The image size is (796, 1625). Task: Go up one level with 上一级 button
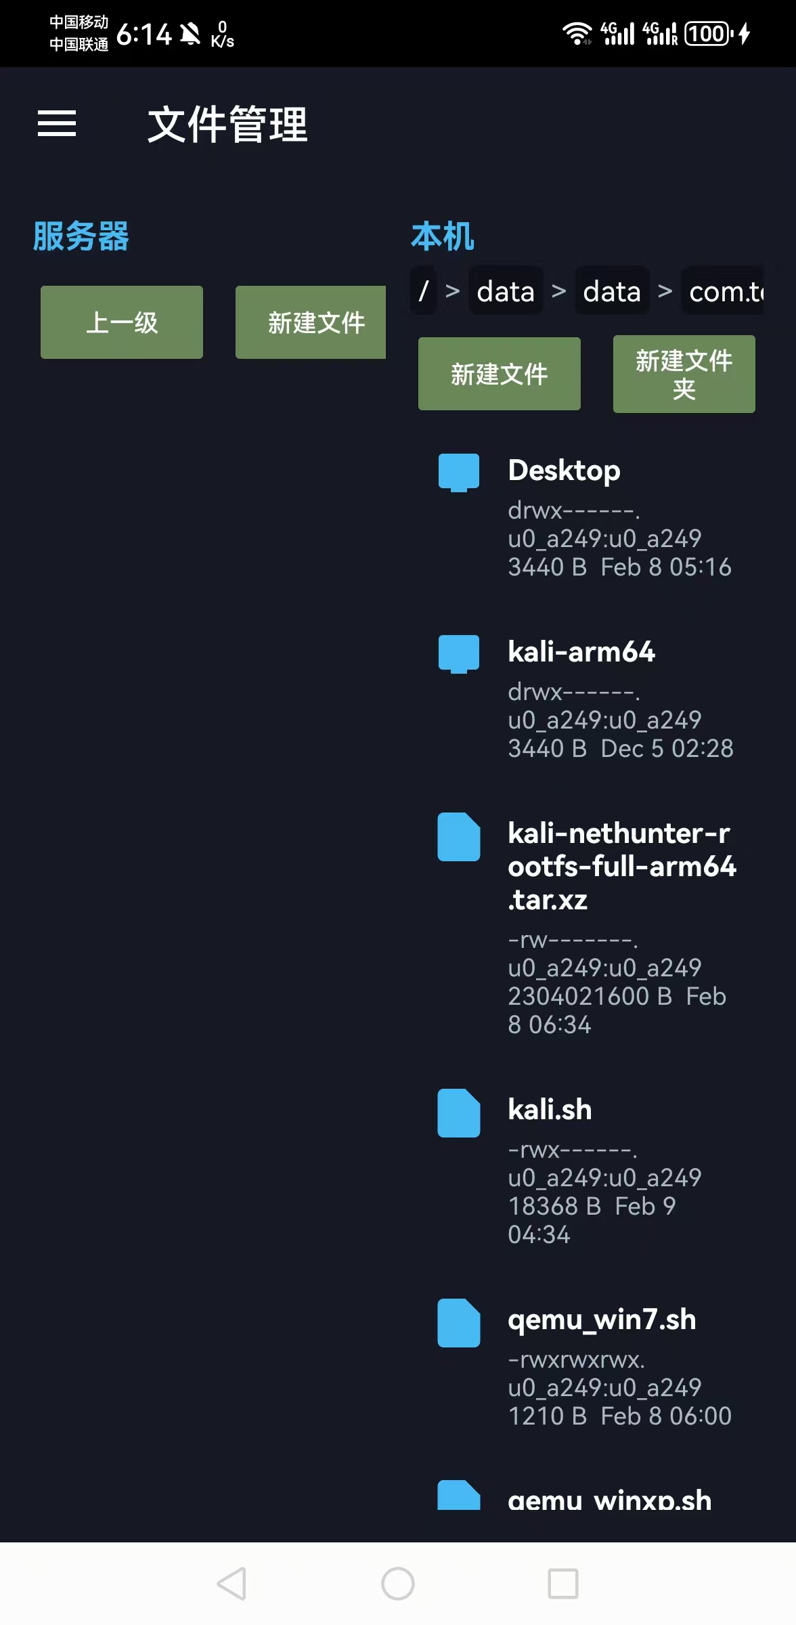pyautogui.click(x=122, y=322)
